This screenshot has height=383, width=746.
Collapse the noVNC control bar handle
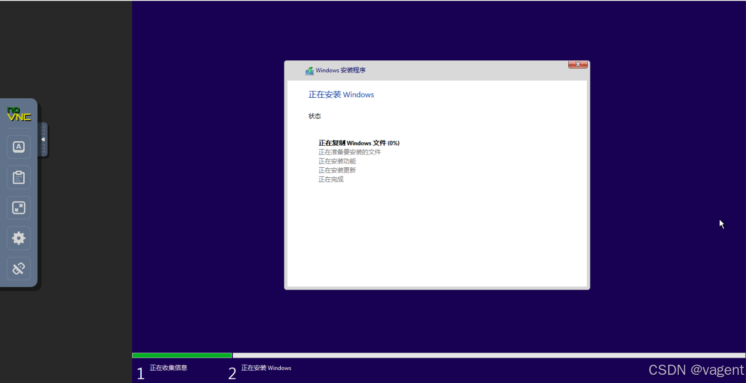(43, 139)
